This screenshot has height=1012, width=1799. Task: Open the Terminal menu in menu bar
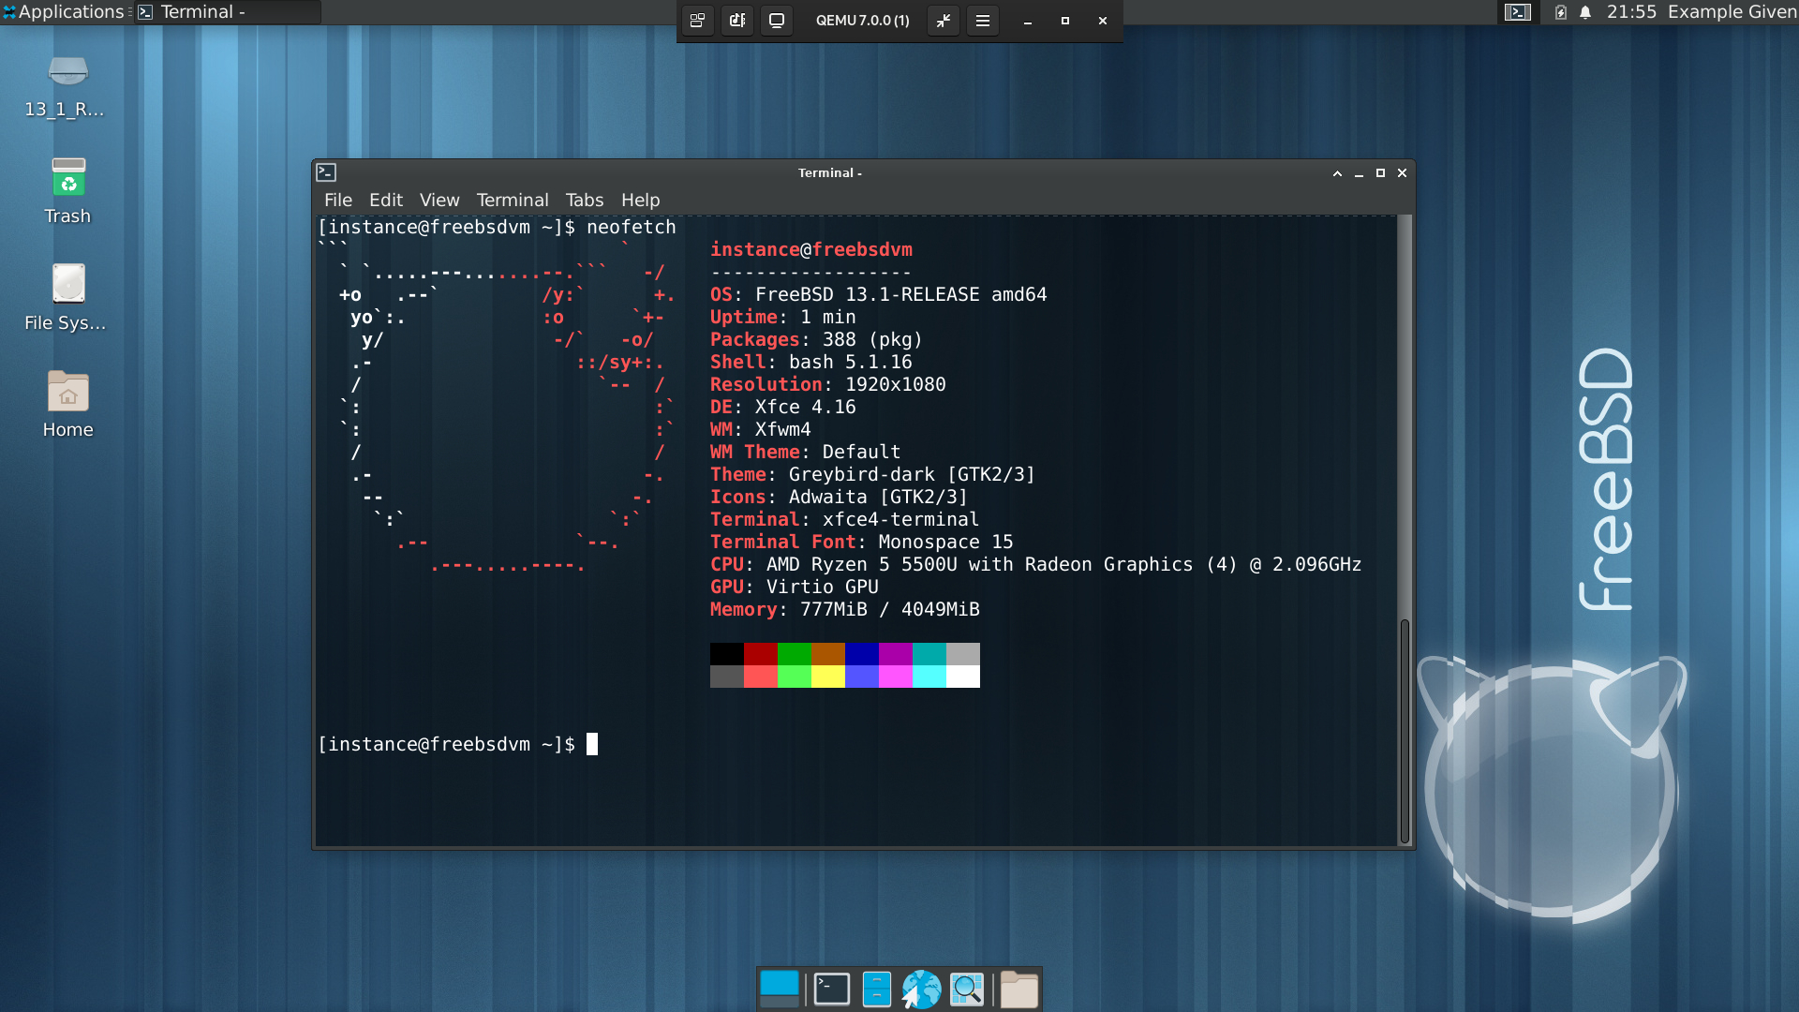tap(513, 200)
